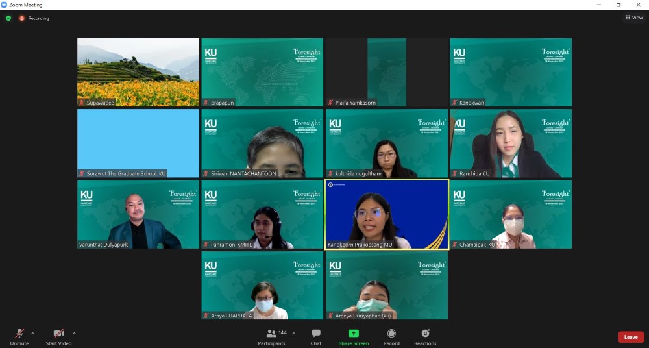Image resolution: width=649 pixels, height=348 pixels.
Task: Expand video options arrow beside Start Video
Action: coord(74,334)
